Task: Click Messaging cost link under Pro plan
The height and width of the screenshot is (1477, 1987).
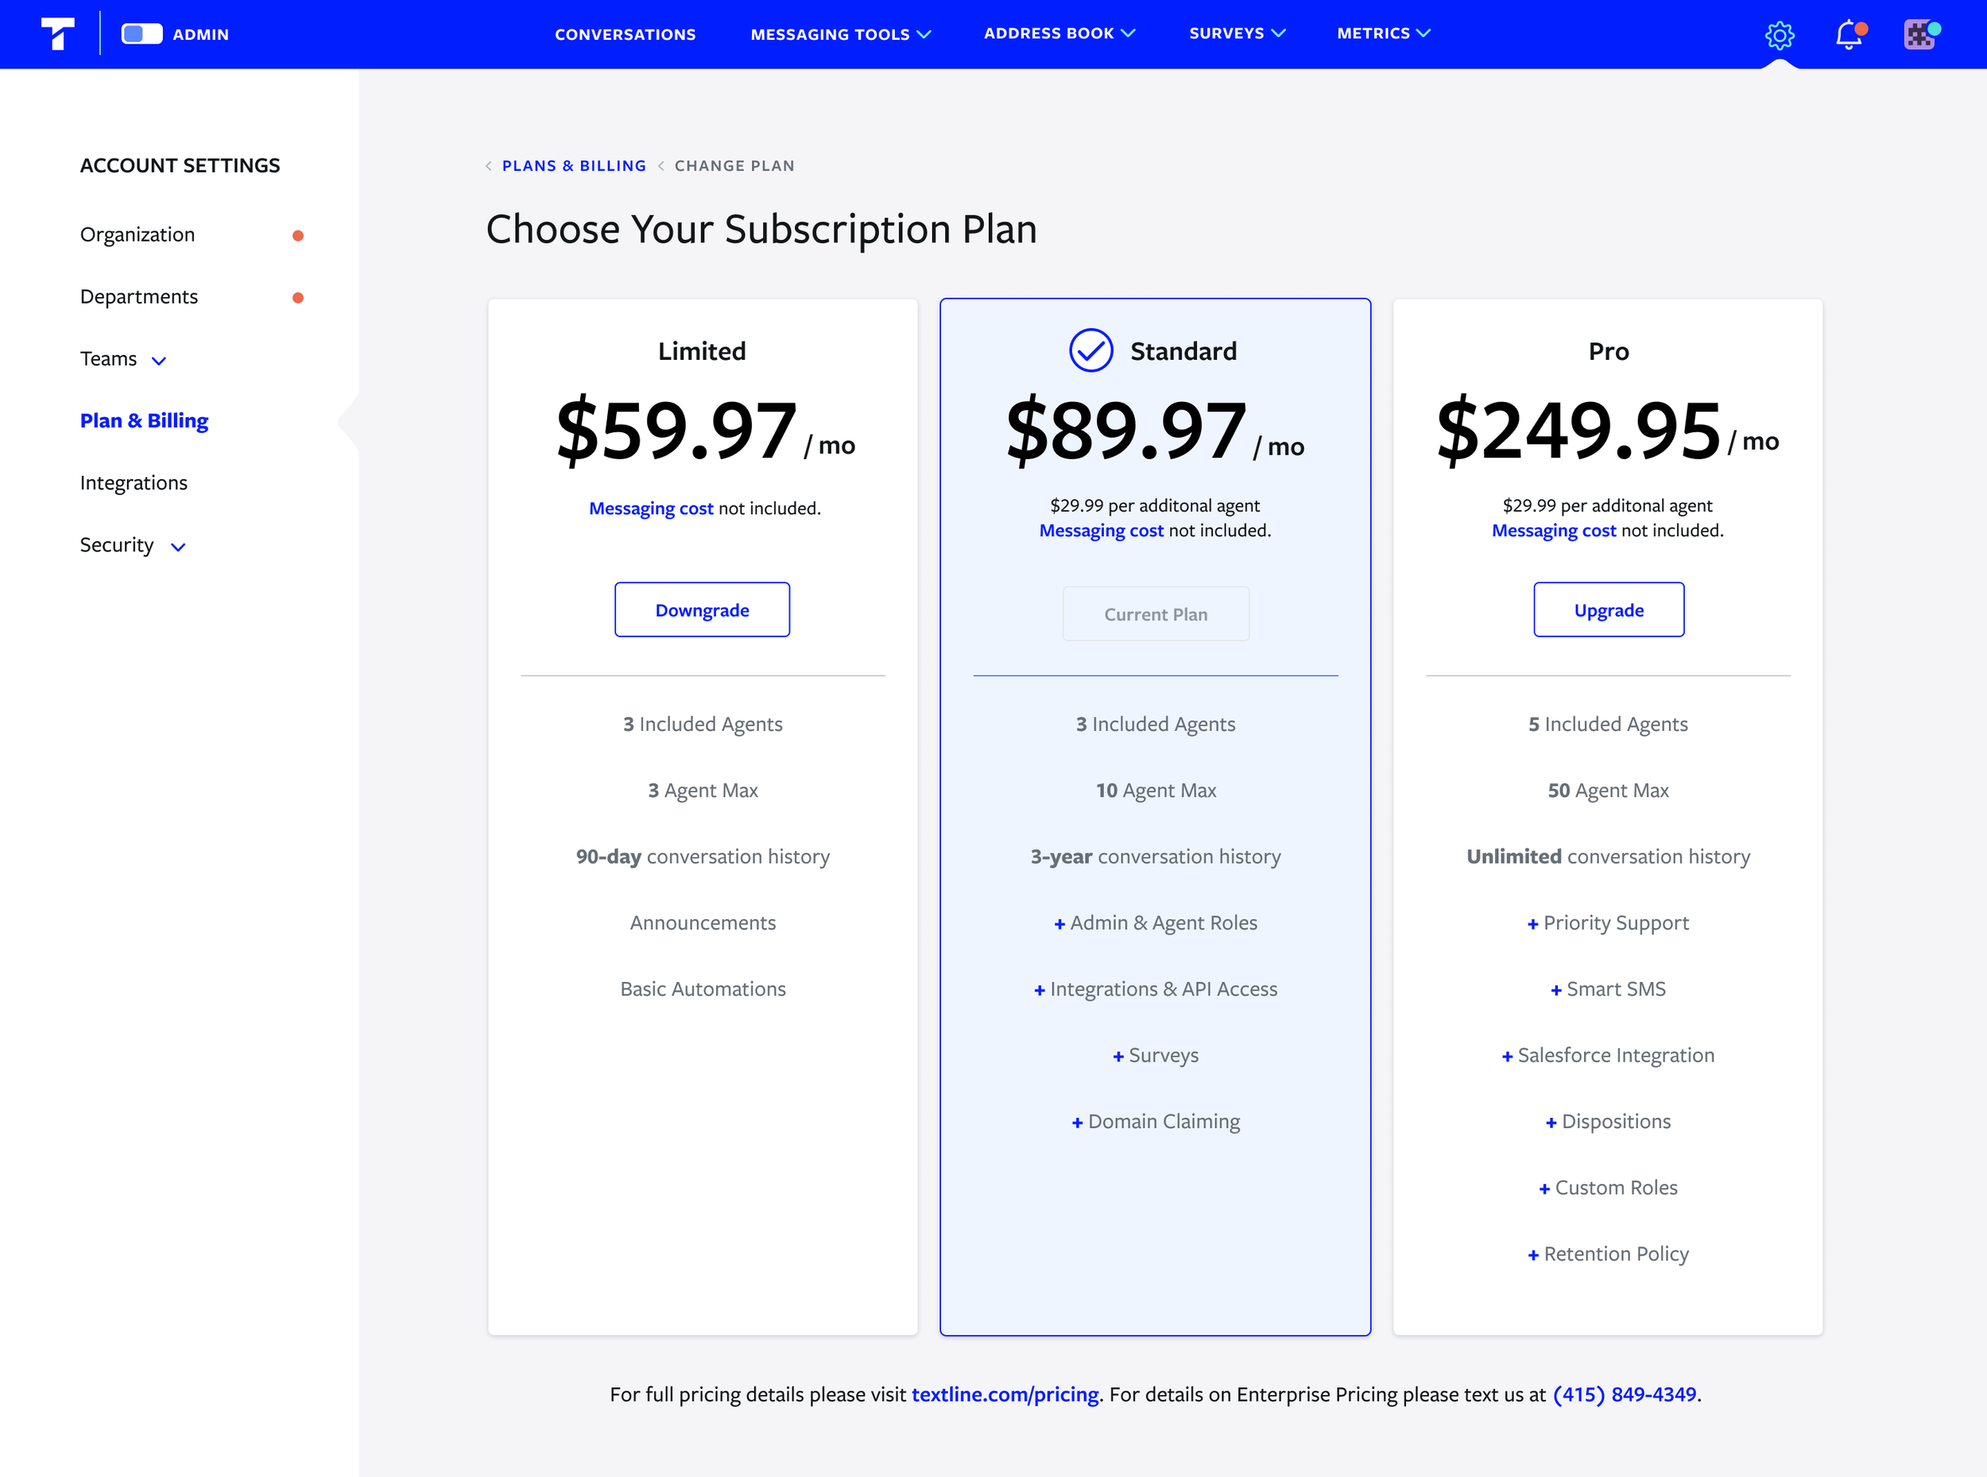Action: tap(1553, 530)
